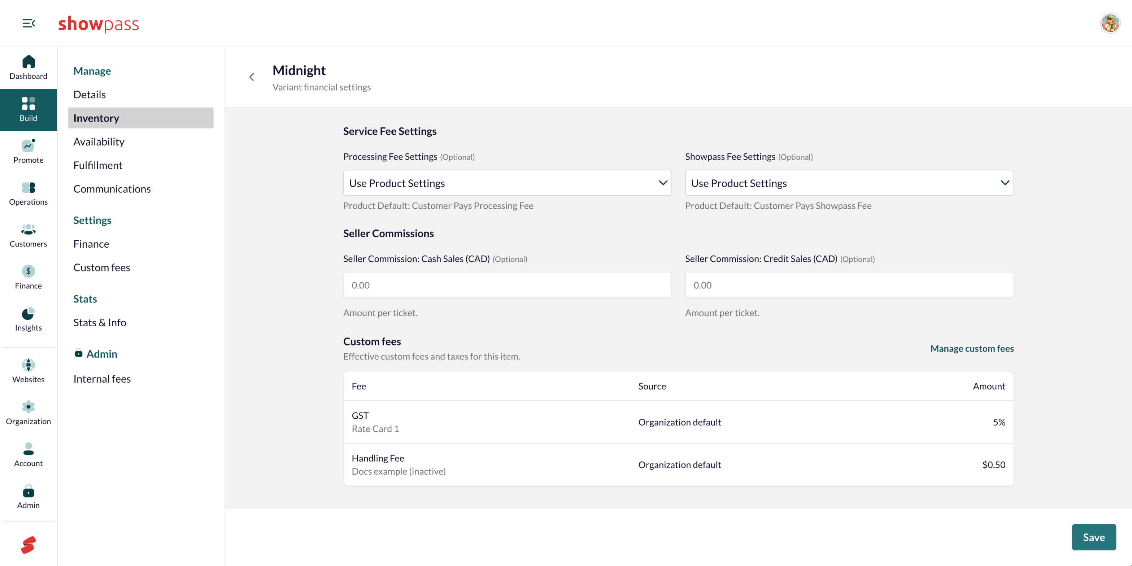
Task: Click the Manage custom fees link
Action: tap(972, 348)
